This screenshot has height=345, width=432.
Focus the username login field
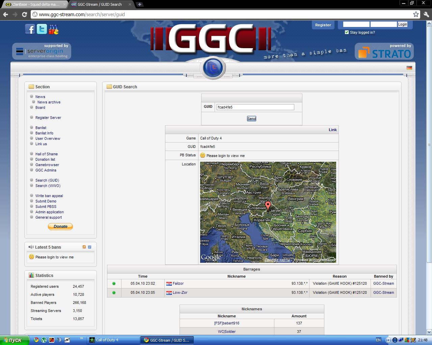356,24
